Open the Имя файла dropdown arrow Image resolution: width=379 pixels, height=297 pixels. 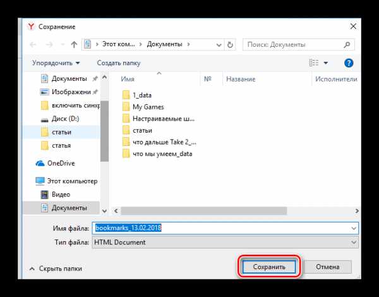click(352, 227)
